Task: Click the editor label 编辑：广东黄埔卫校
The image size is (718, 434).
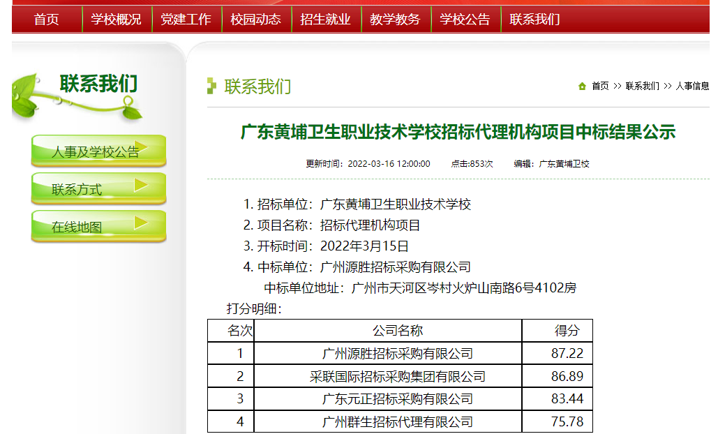Action: click(x=551, y=164)
